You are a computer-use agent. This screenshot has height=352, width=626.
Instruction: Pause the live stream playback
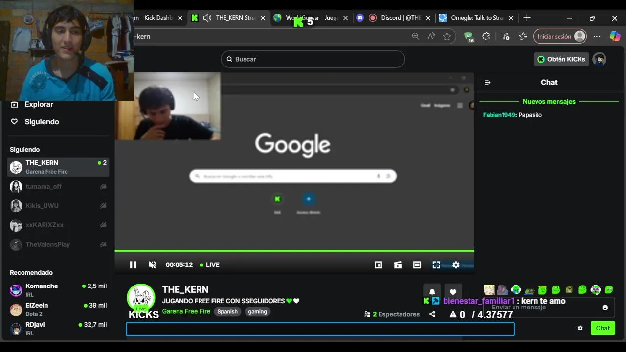[x=133, y=264]
